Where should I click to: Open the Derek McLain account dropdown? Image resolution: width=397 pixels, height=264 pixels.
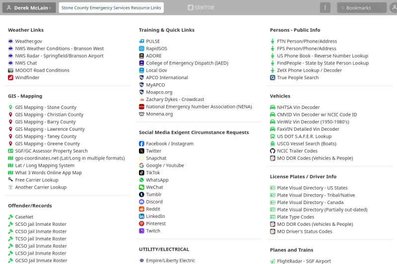click(29, 7)
